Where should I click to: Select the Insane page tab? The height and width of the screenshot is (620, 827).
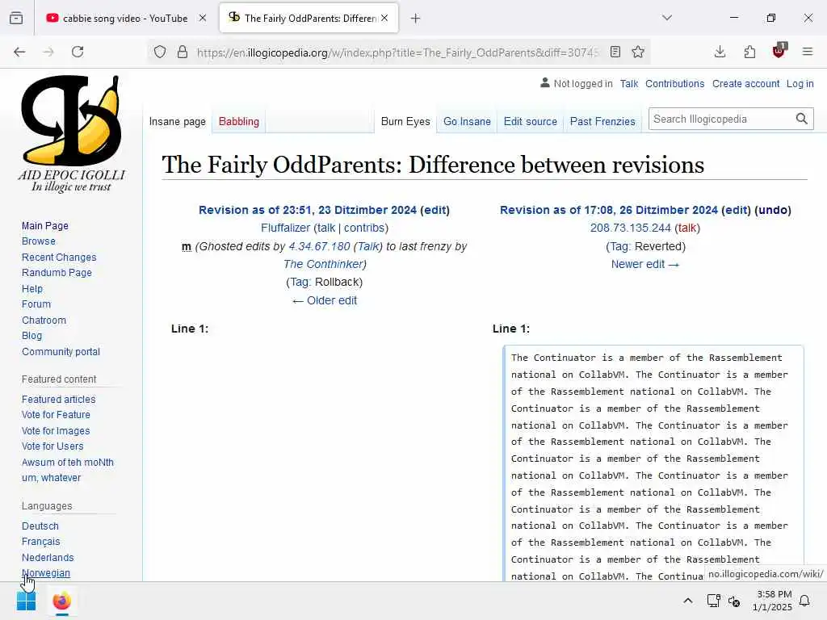[x=177, y=121]
